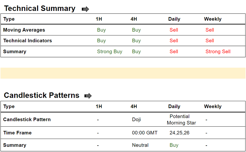This screenshot has height=152, width=246.
Task: Click the Daily header in Candlestick Patterns table
Action: tap(174, 107)
